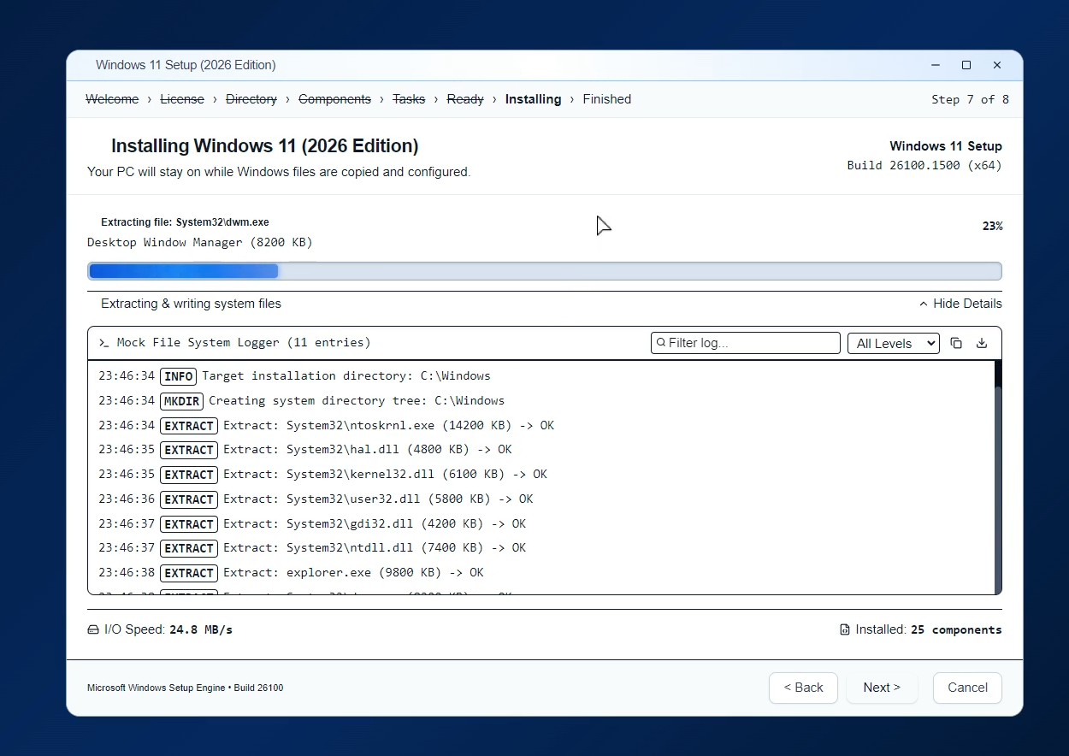Maximize the Windows 11 Setup window

(x=966, y=65)
